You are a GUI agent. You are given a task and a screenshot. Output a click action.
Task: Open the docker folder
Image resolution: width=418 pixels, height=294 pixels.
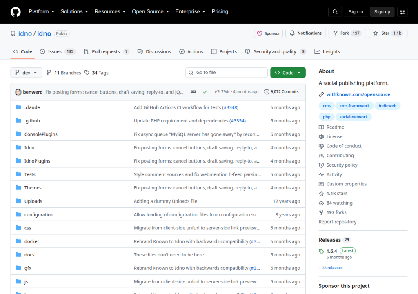(x=32, y=241)
